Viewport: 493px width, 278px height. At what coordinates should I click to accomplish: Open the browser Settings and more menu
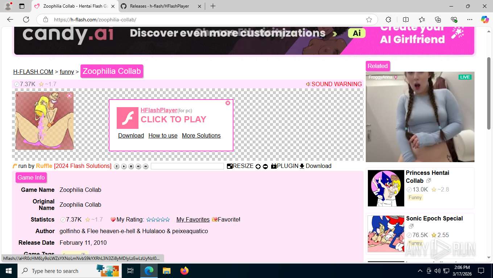coord(470,20)
